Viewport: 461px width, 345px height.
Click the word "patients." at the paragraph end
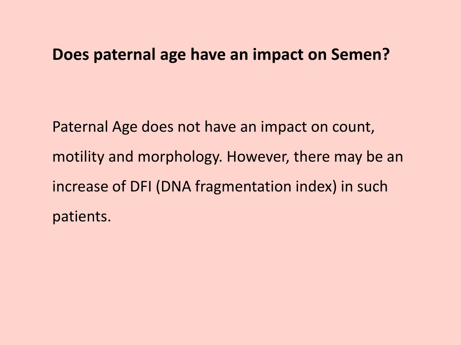(81, 217)
